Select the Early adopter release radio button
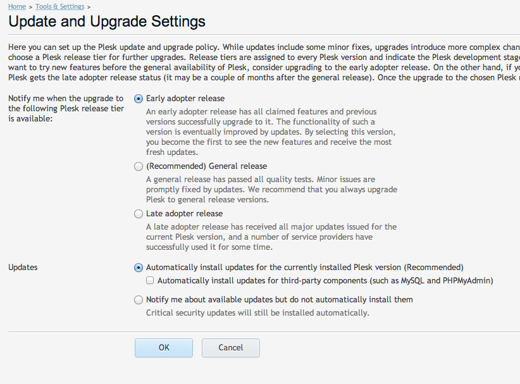 [x=139, y=99]
